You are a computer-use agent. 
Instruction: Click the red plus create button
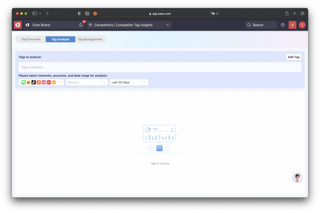[x=292, y=25]
